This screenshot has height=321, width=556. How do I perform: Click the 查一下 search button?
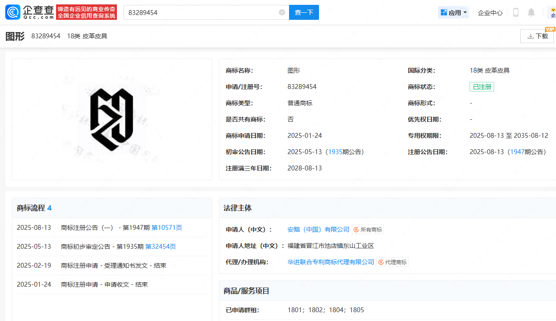[x=304, y=12]
